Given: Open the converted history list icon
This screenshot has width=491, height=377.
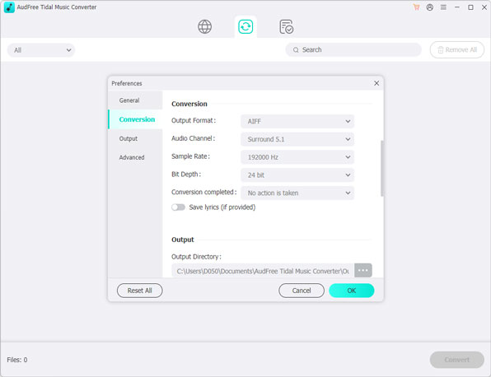Looking at the screenshot, I should click(286, 26).
